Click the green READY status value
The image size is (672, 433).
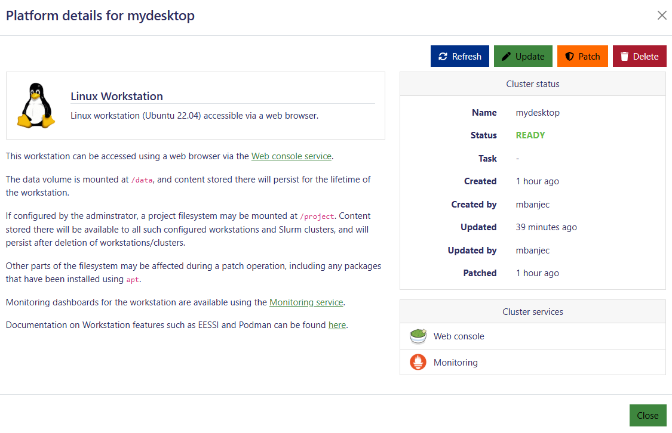(x=530, y=135)
